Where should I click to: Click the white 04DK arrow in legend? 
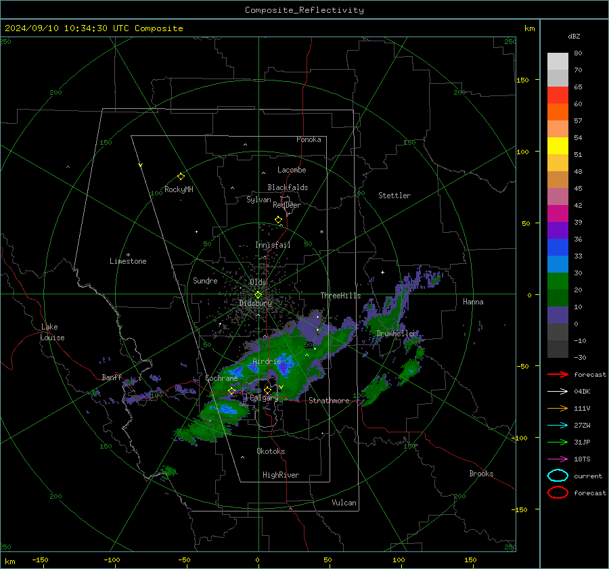pyautogui.click(x=558, y=392)
